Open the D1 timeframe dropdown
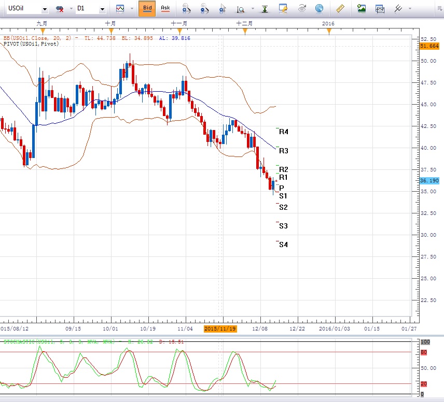 click(x=102, y=9)
